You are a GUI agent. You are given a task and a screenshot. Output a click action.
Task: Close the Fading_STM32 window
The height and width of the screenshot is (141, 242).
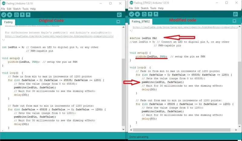pos(236,3)
